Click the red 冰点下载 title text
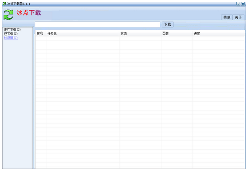248x171 pixels. [x=29, y=13]
